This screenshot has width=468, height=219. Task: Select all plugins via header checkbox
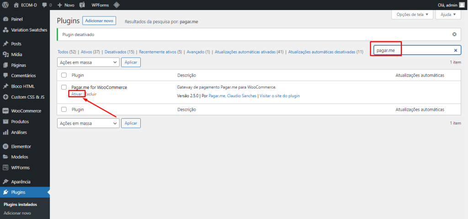(64, 75)
